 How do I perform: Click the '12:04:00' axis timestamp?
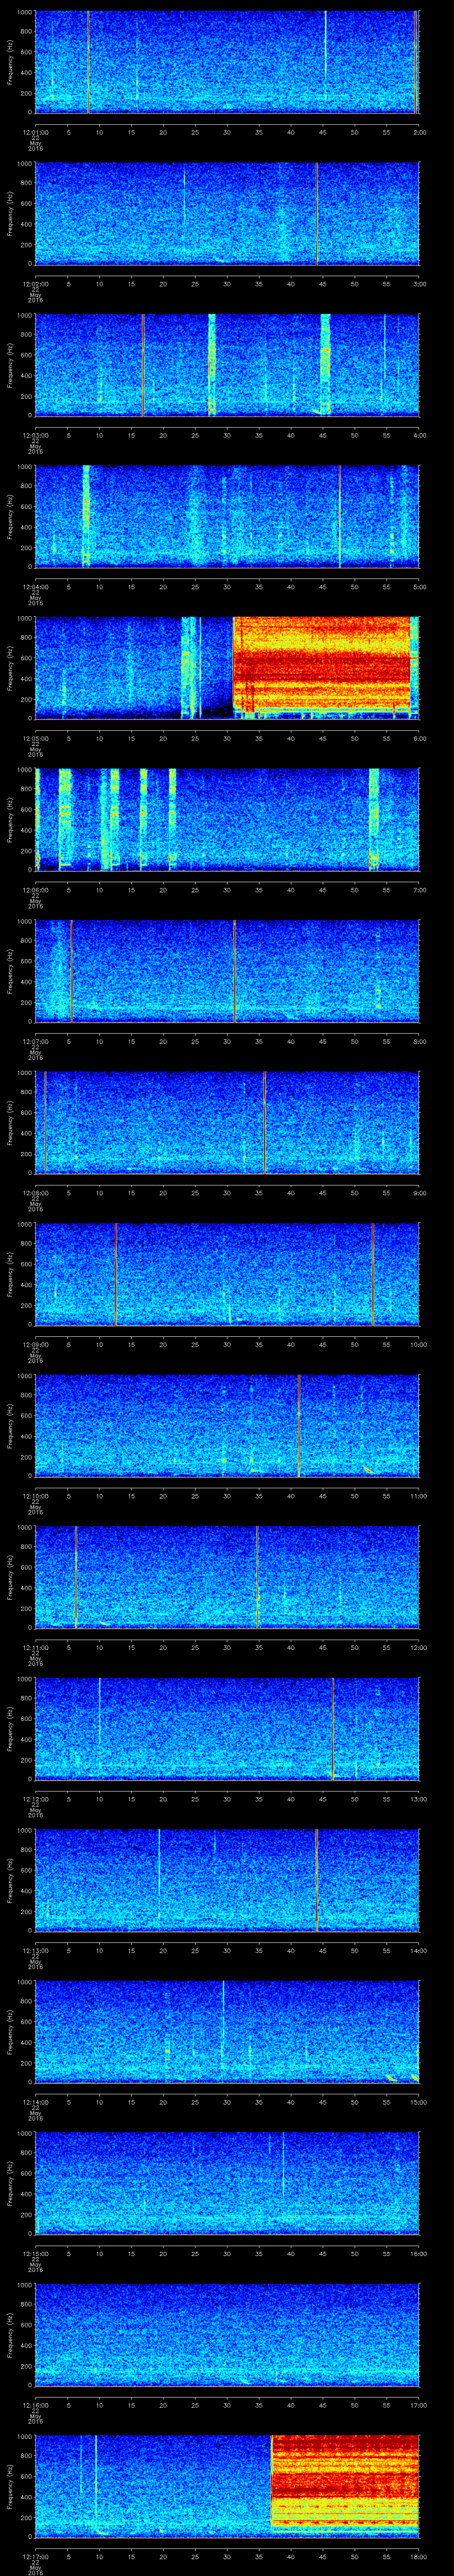tap(35, 587)
